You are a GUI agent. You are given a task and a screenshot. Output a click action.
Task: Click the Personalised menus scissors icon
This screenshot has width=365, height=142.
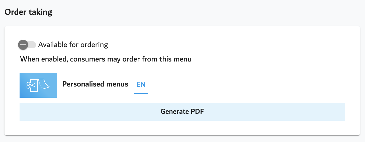coord(38,85)
